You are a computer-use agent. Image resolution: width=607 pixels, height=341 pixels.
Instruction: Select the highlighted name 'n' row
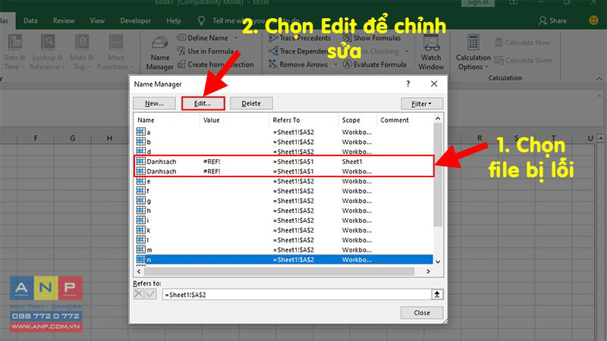pyautogui.click(x=284, y=259)
